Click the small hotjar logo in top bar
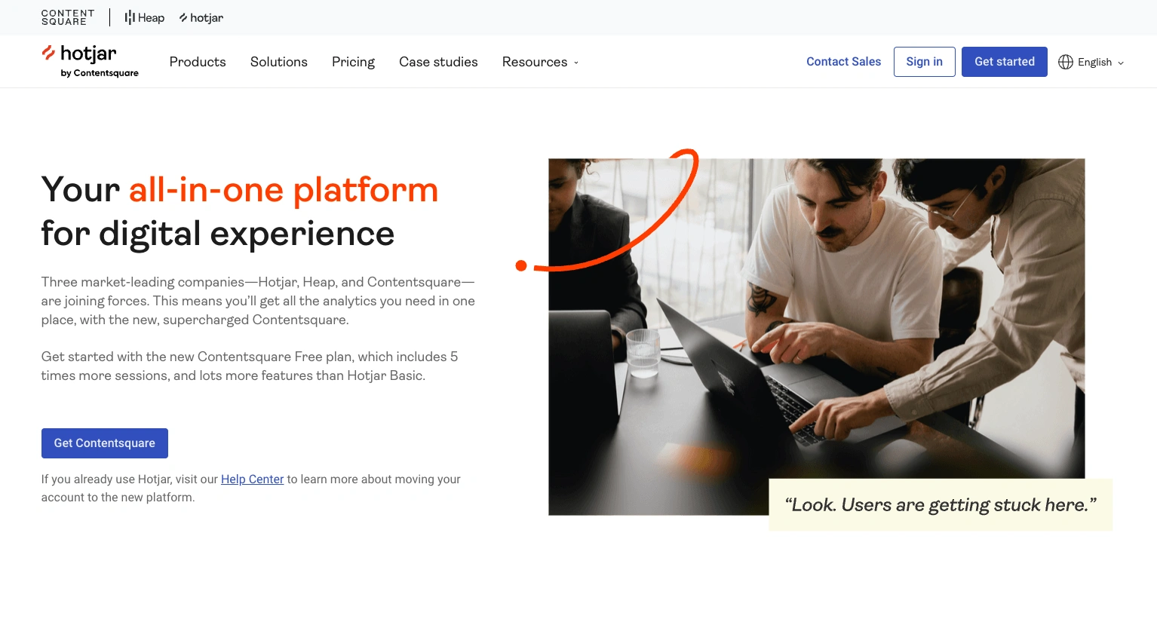This screenshot has height=622, width=1157. tap(201, 17)
